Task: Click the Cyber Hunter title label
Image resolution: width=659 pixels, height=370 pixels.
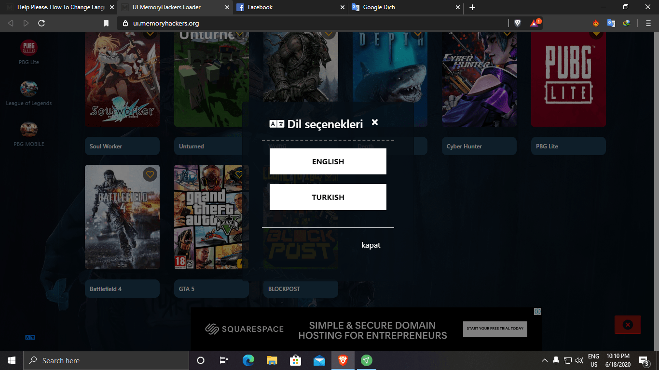Action: [x=479, y=146]
